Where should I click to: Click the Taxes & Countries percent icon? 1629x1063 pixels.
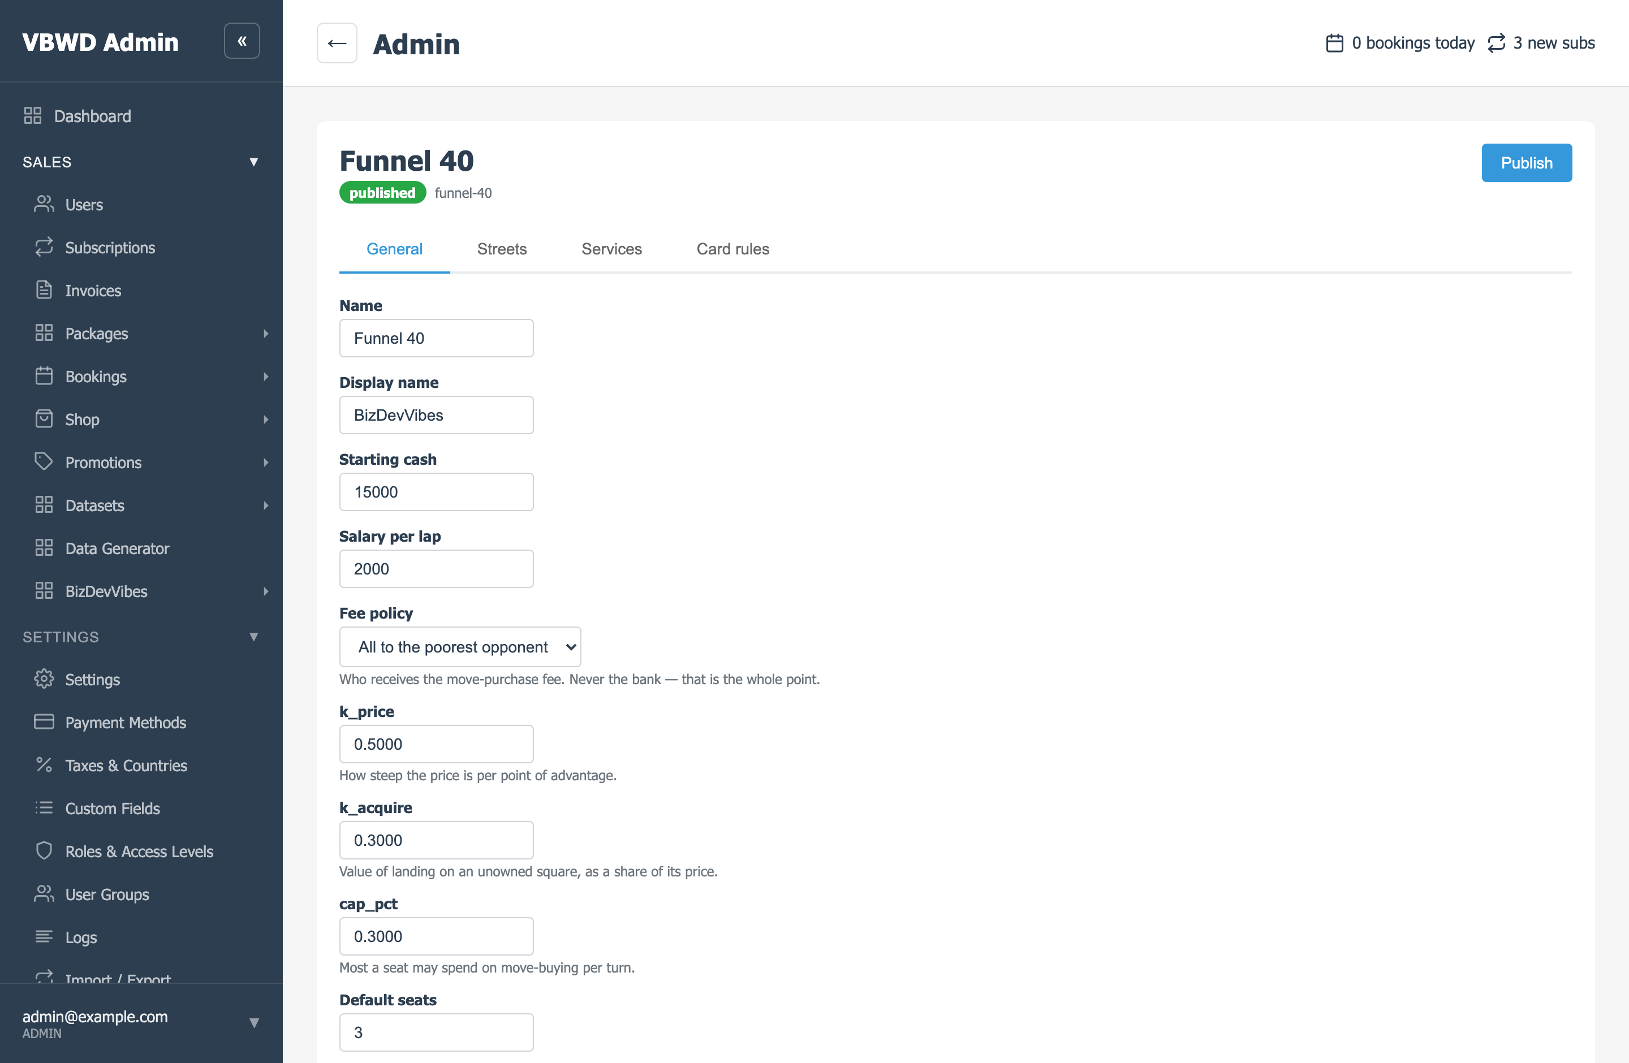[44, 765]
